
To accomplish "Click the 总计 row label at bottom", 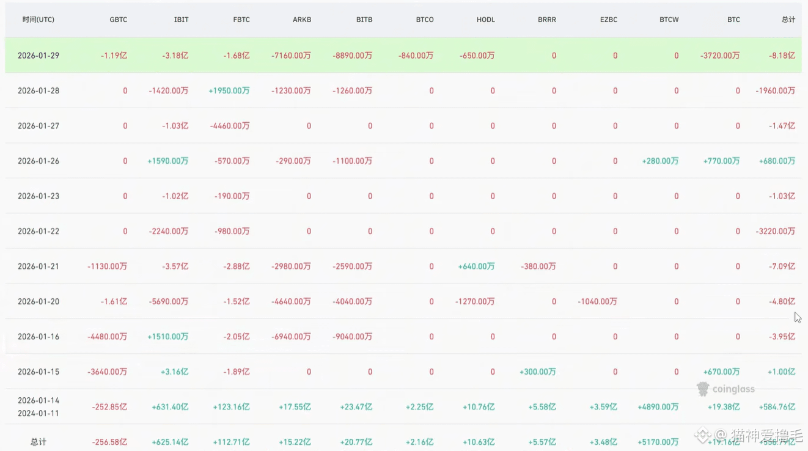I will (39, 442).
